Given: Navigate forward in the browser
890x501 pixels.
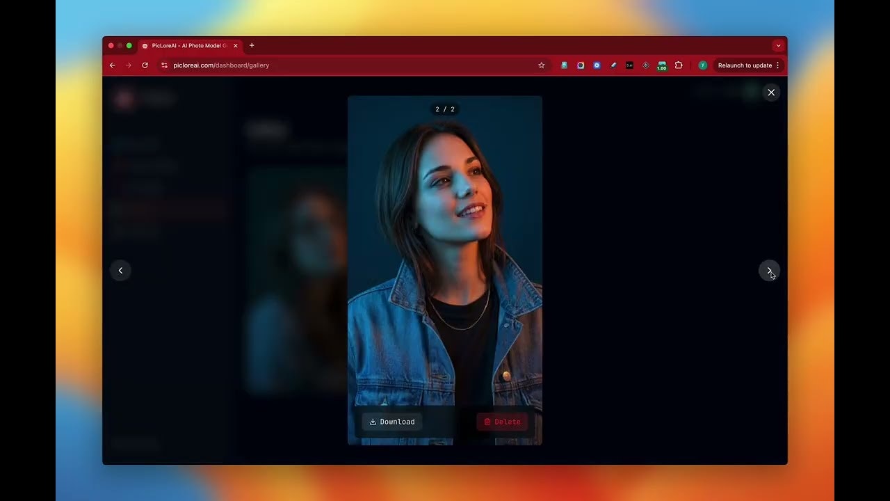Looking at the screenshot, I should (x=129, y=65).
